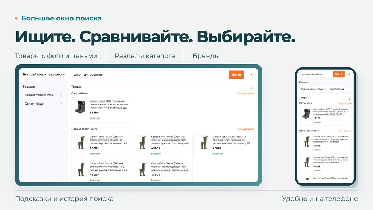Click the wader thumbnail of the desktop 'р.44' Torvi card
Screen dimensions: 373x210
(142, 170)
